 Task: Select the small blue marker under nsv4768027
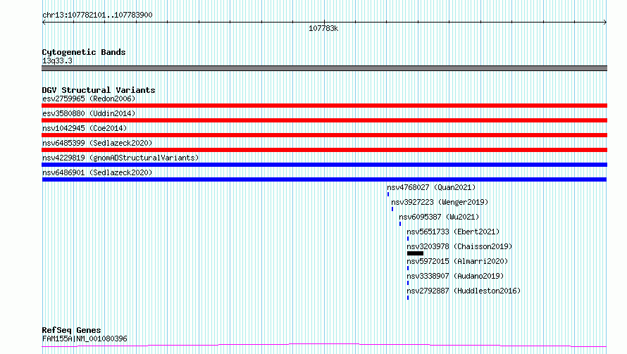388,194
